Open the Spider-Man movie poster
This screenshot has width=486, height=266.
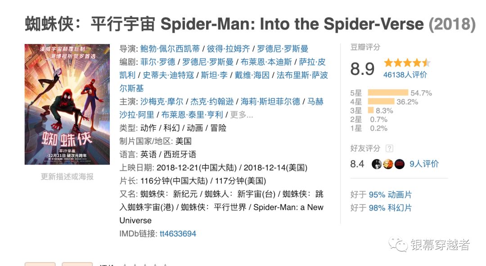pyautogui.click(x=67, y=104)
